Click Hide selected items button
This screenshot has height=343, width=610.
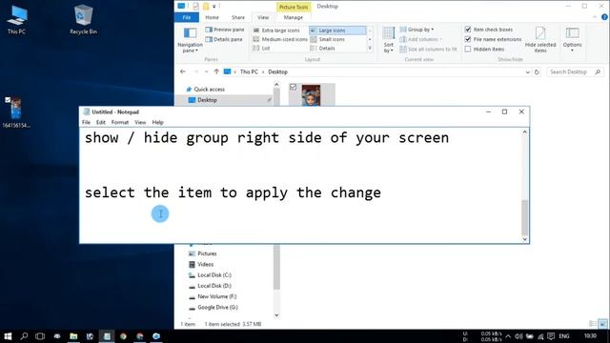click(540, 40)
